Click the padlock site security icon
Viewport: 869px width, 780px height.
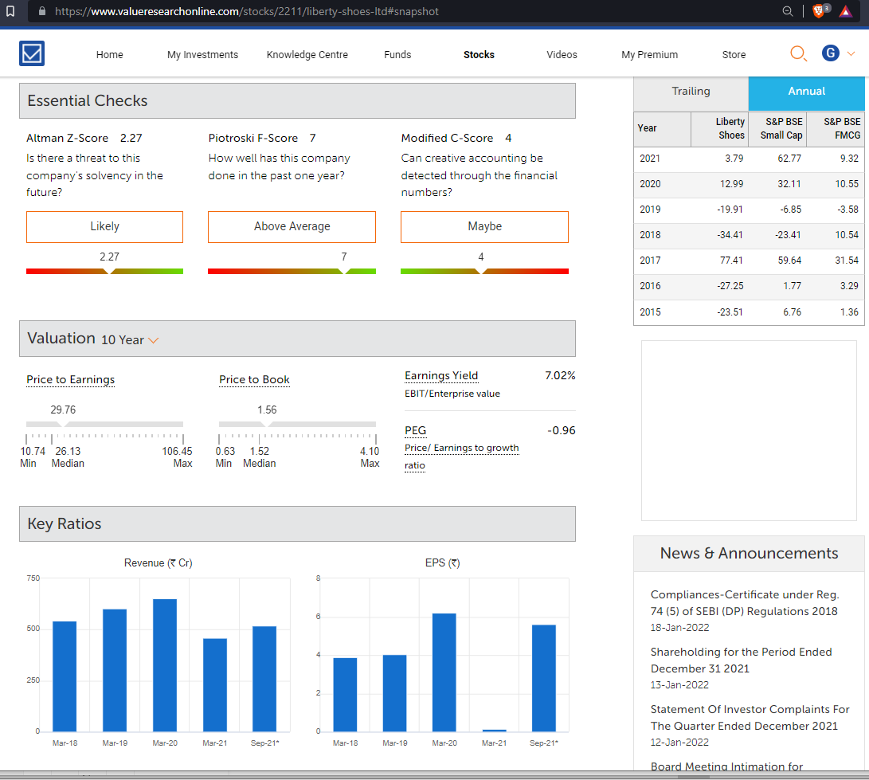[42, 11]
